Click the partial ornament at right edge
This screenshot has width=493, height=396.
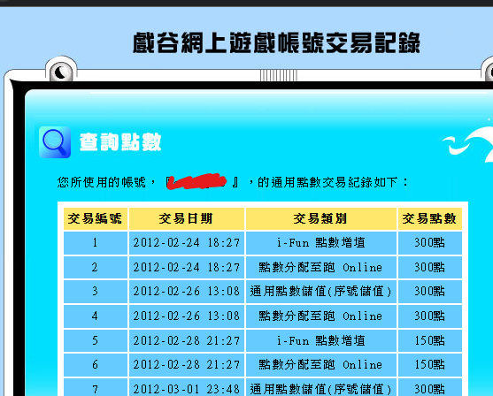coord(487,70)
